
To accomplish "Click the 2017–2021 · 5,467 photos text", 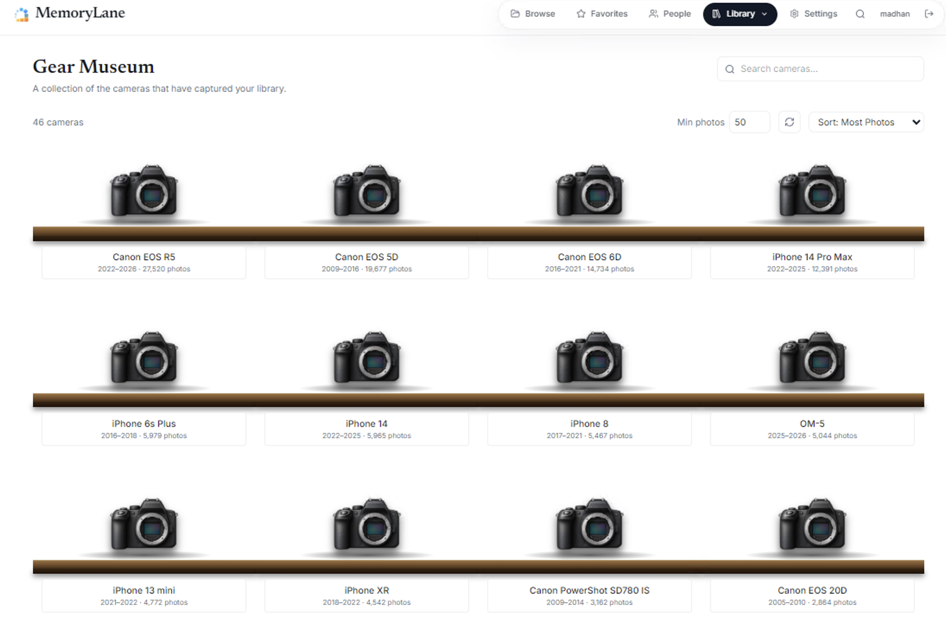I will coord(590,436).
